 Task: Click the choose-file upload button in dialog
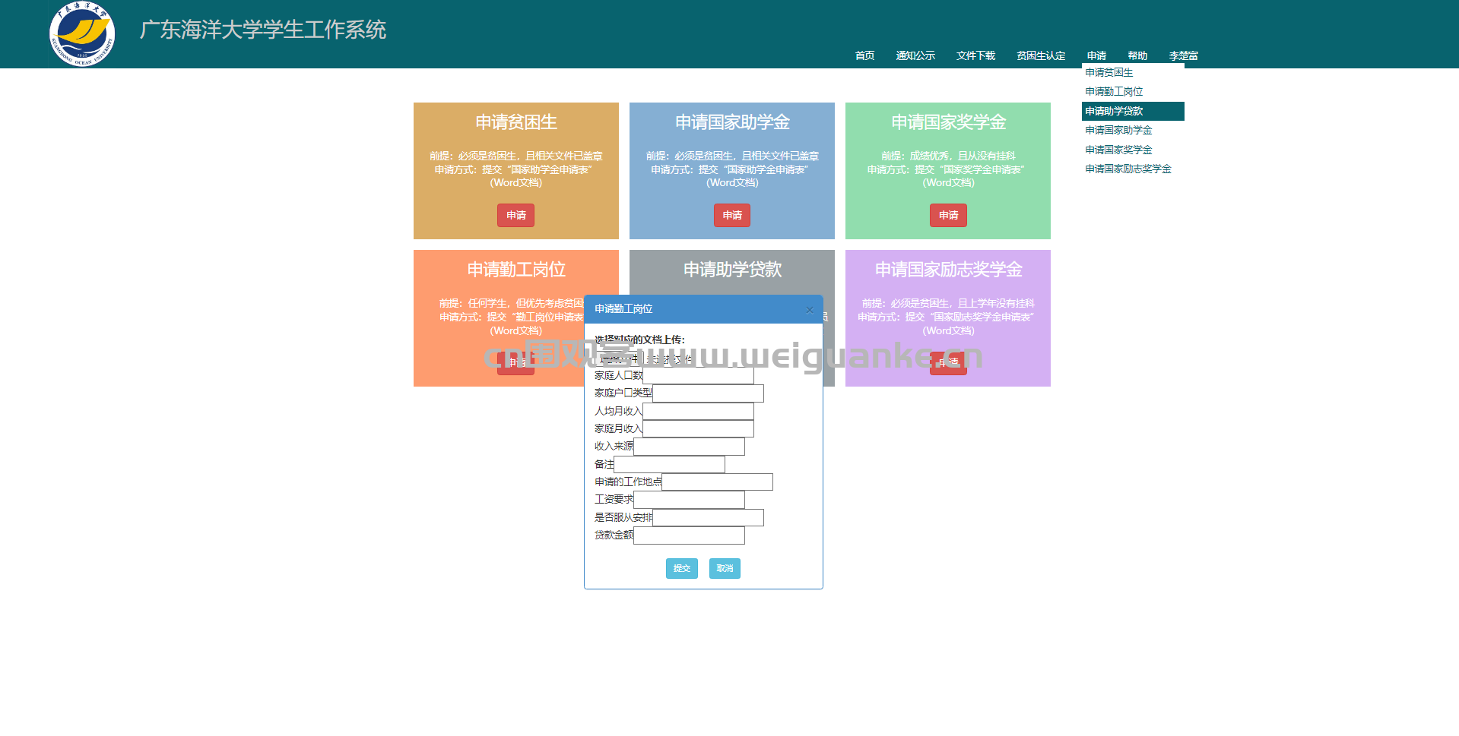click(x=618, y=359)
